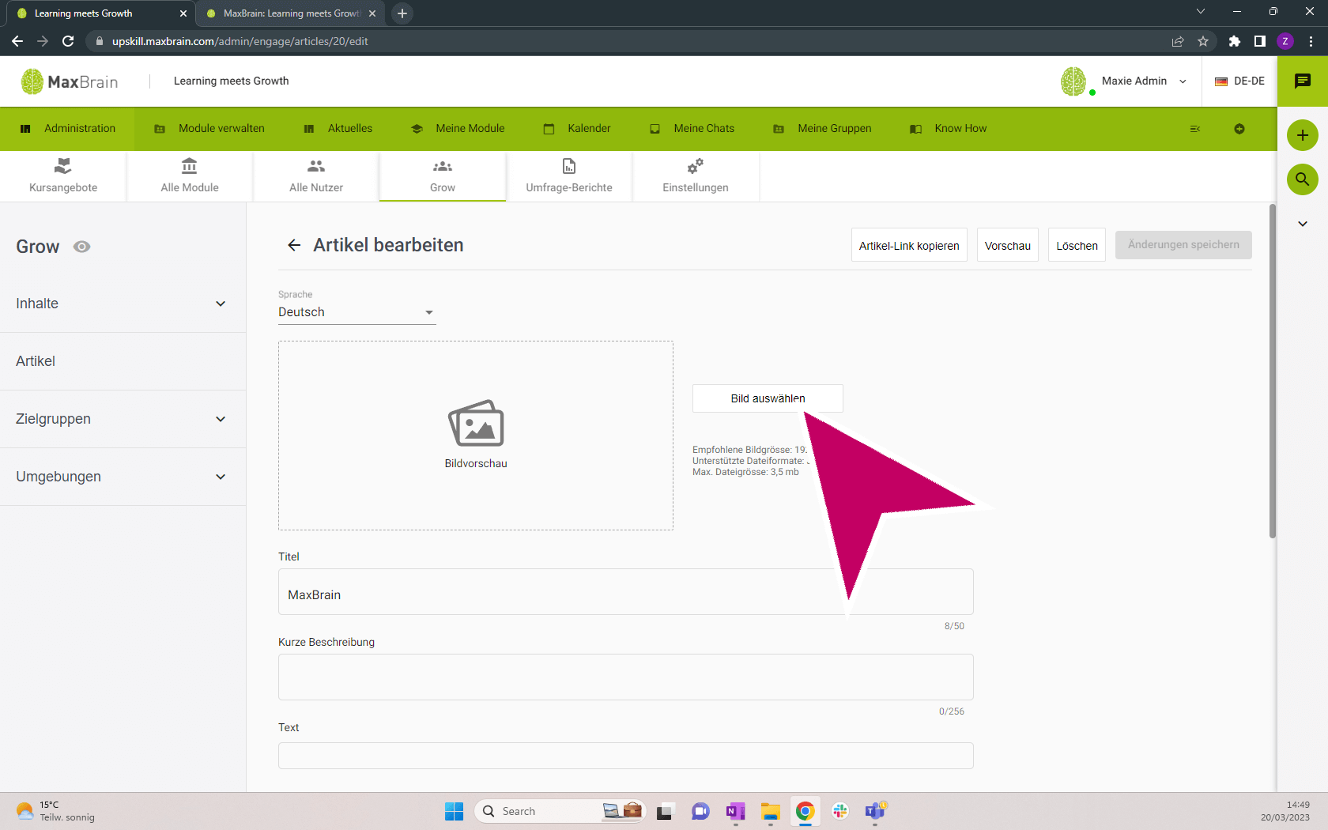
Task: Collapse the green menu bar icon
Action: coord(1195,129)
